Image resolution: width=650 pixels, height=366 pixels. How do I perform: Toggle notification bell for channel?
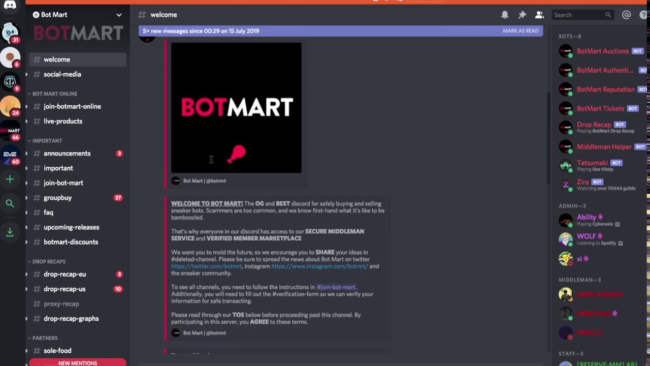505,15
